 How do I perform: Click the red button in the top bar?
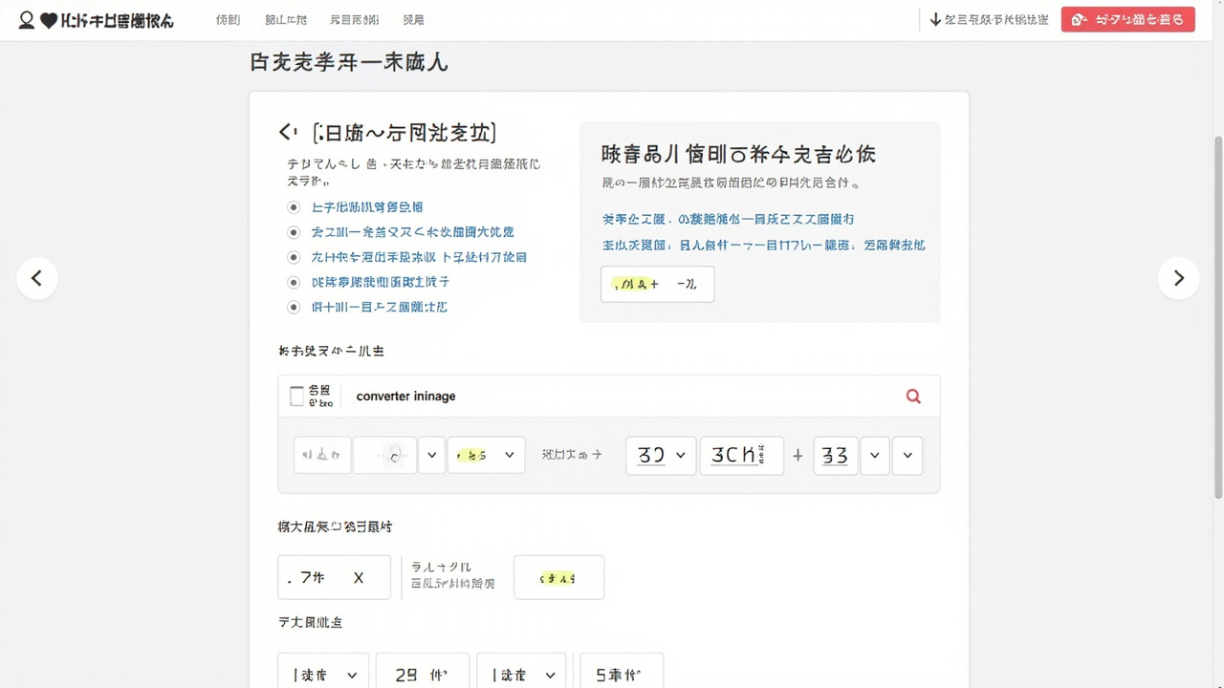[x=1127, y=19]
